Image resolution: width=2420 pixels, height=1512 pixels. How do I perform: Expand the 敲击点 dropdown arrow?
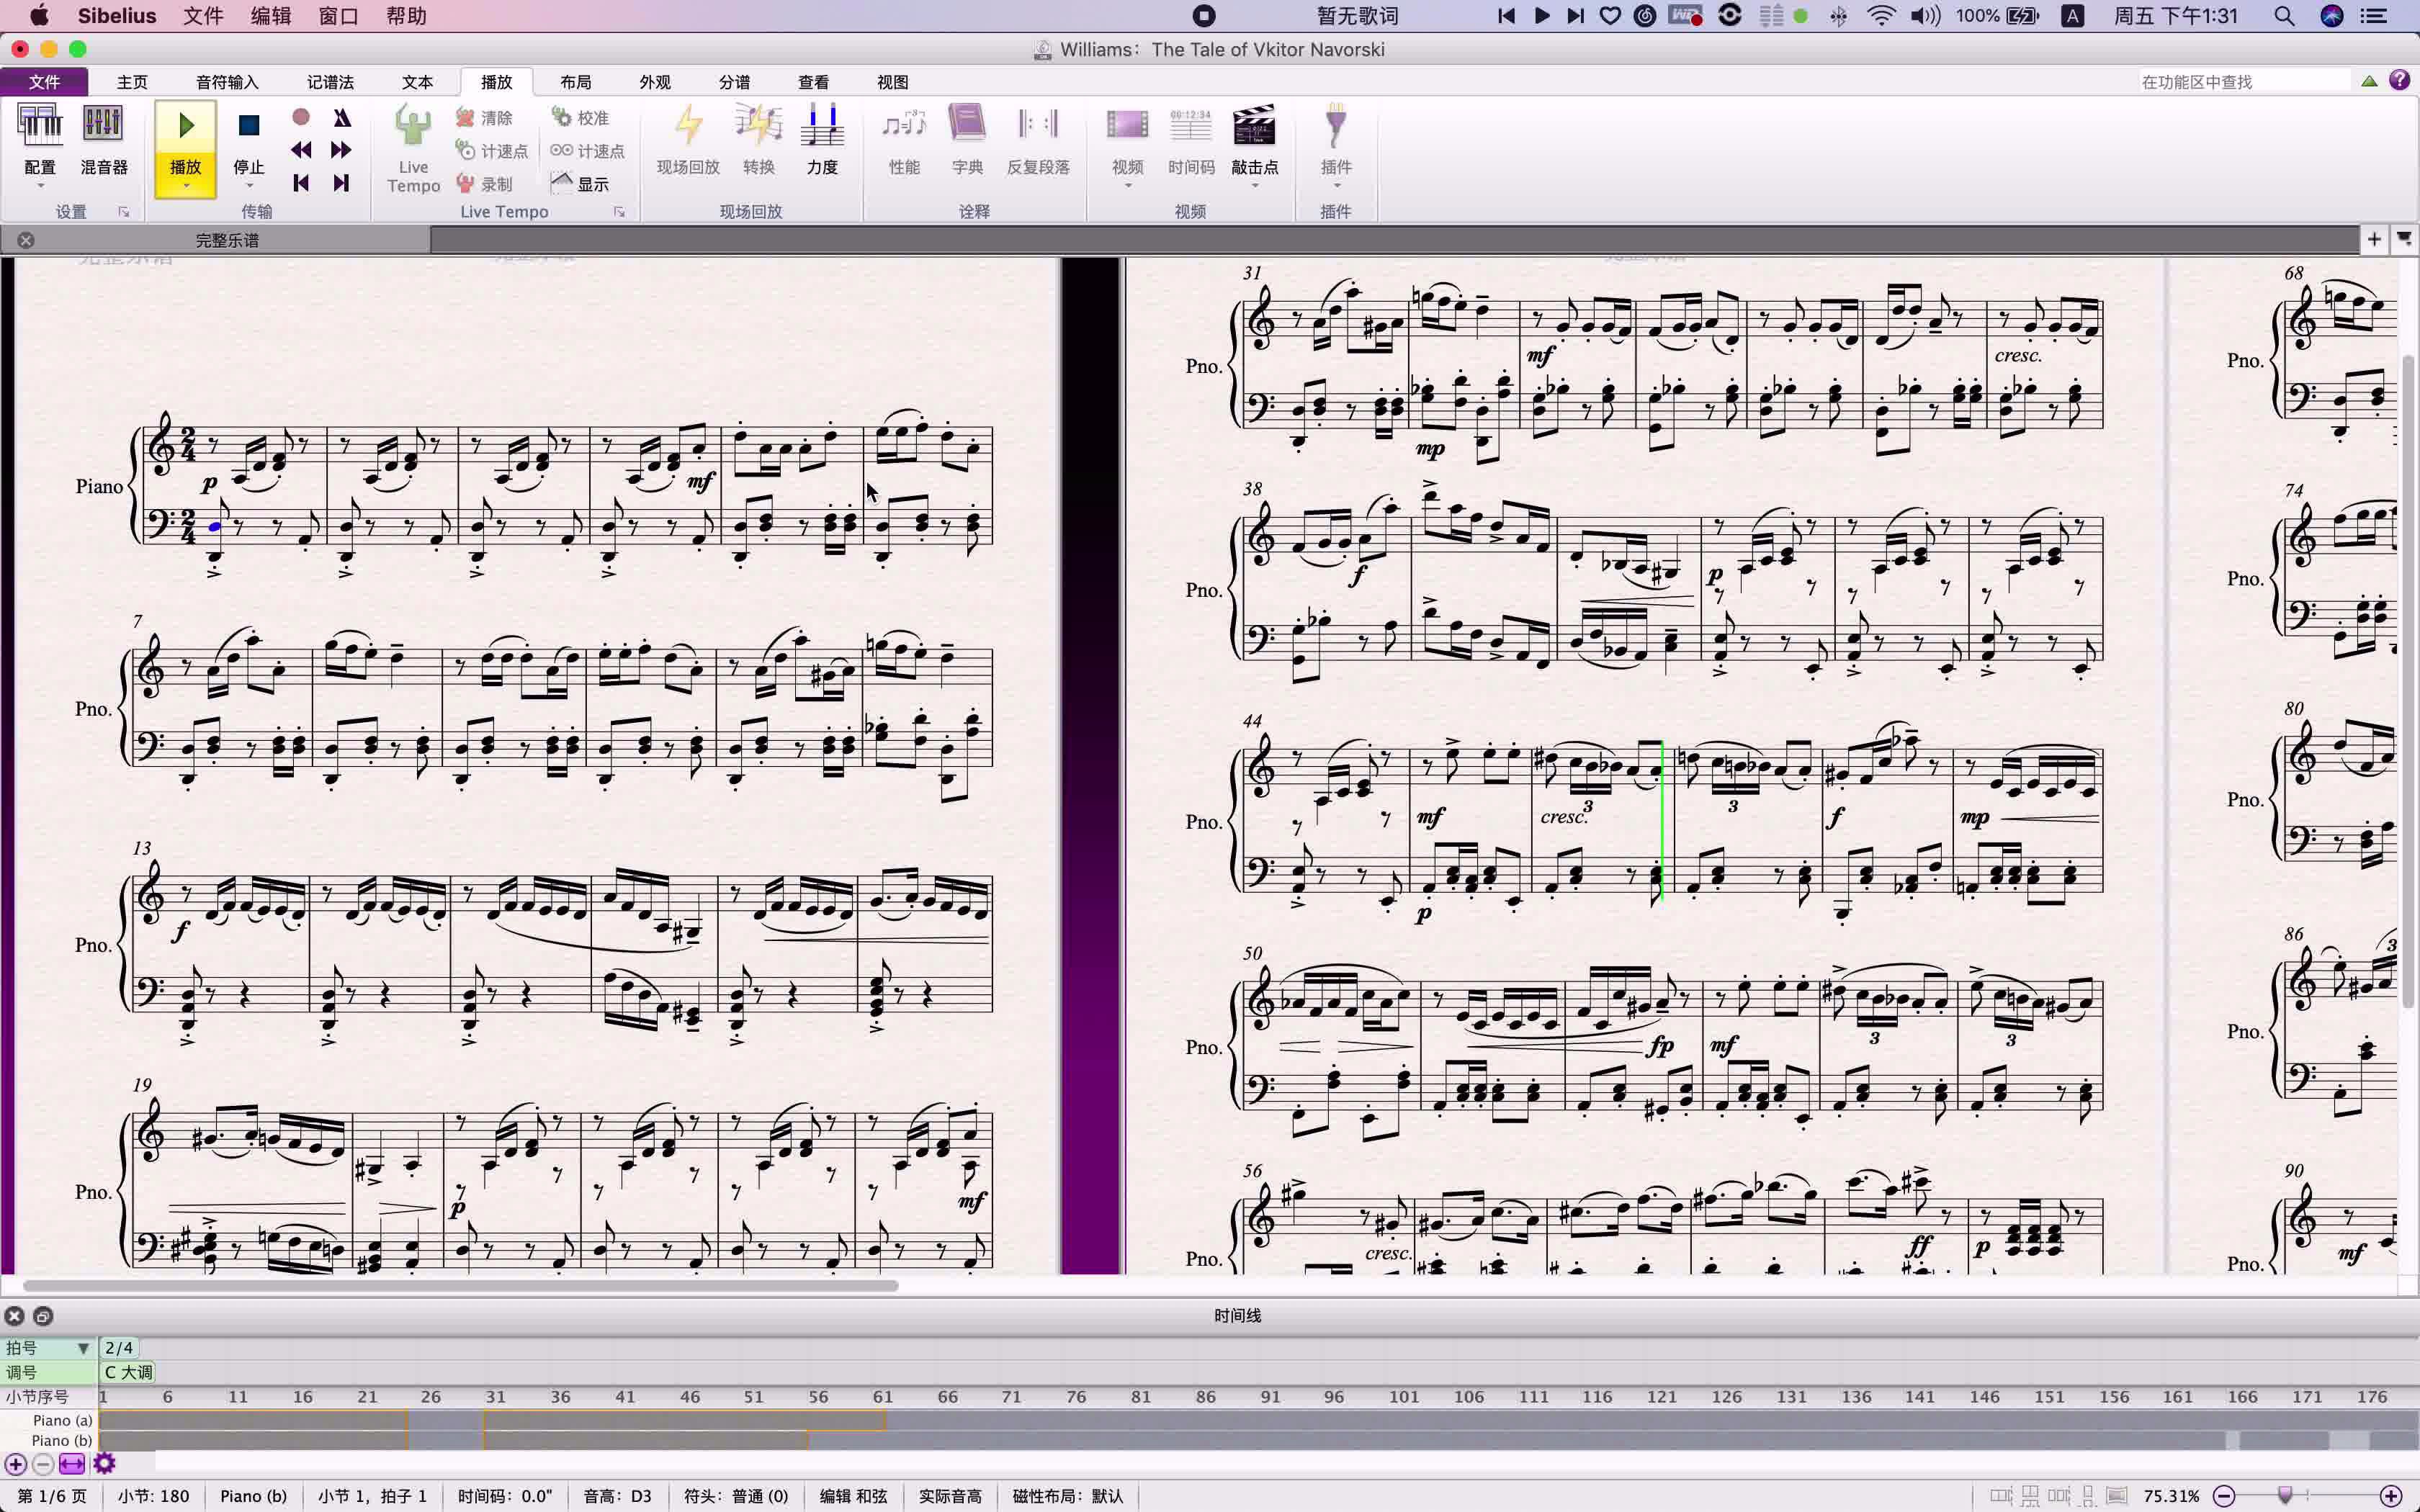point(1254,187)
